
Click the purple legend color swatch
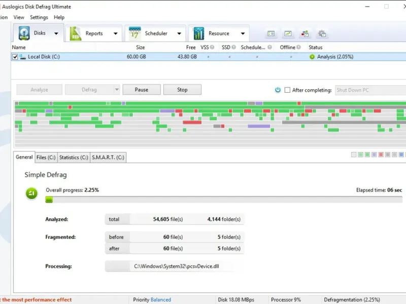coord(374,155)
